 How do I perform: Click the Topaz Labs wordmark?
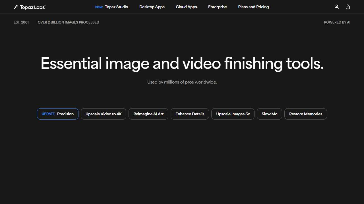[x=32, y=7]
